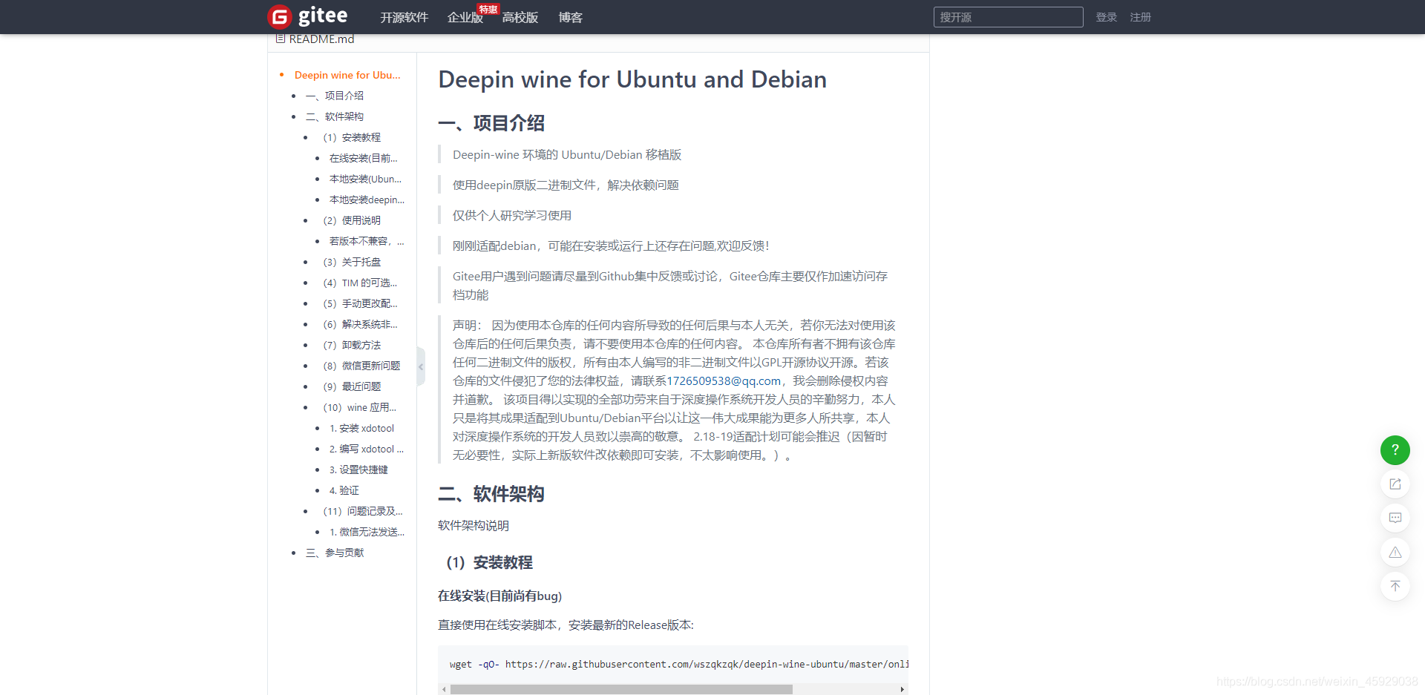This screenshot has height=695, width=1425.
Task: Select (11) 问题记录及... outline entry
Action: tap(363, 511)
